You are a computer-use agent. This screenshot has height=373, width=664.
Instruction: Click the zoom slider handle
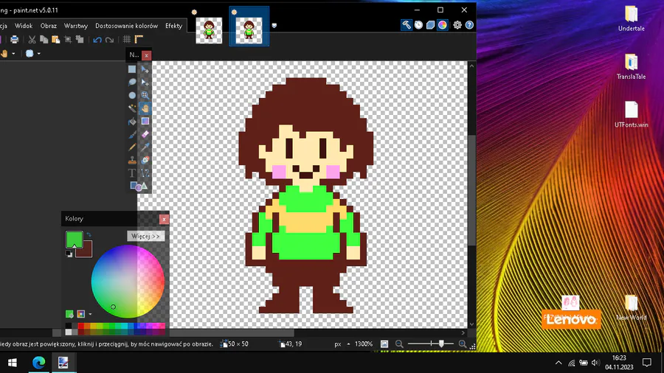coord(441,344)
